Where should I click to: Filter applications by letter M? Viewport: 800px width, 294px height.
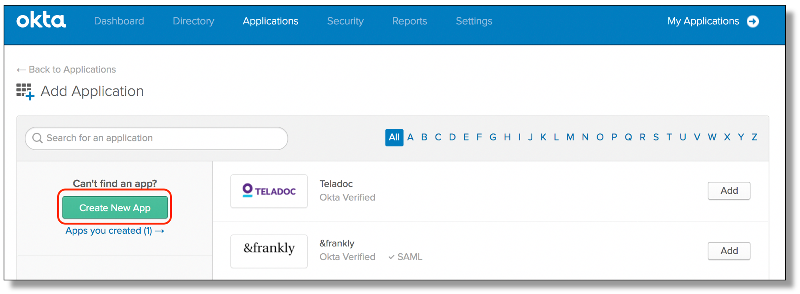tap(570, 137)
